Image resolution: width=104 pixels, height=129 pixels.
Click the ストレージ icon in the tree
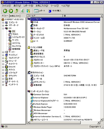[x=6, y=61]
